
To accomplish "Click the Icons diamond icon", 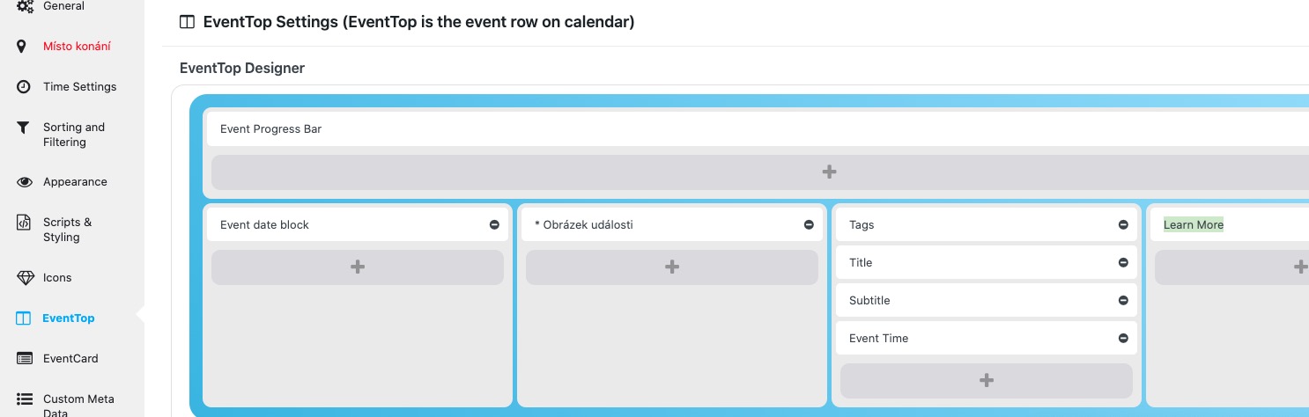I will point(25,278).
